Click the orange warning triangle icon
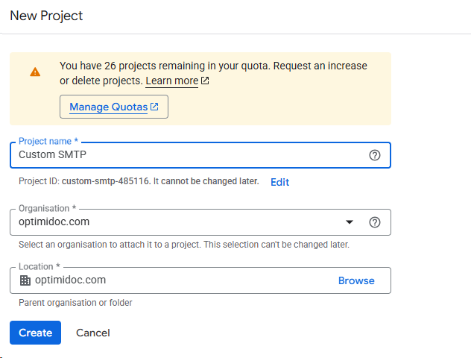This screenshot has width=471, height=358. tap(35, 72)
